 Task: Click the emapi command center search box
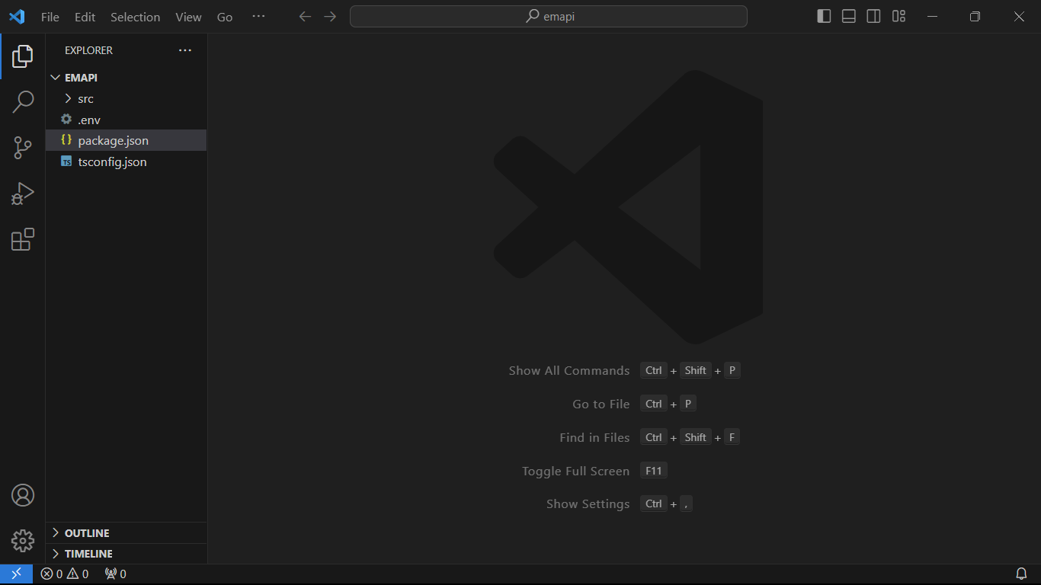[549, 17]
